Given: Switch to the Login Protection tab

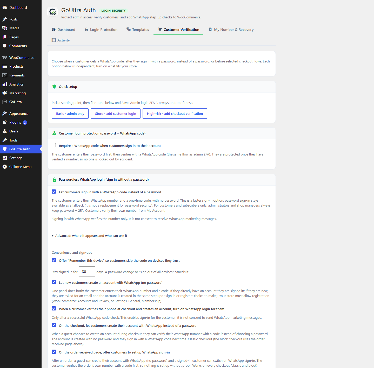Looking at the screenshot, I should coord(101,30).
